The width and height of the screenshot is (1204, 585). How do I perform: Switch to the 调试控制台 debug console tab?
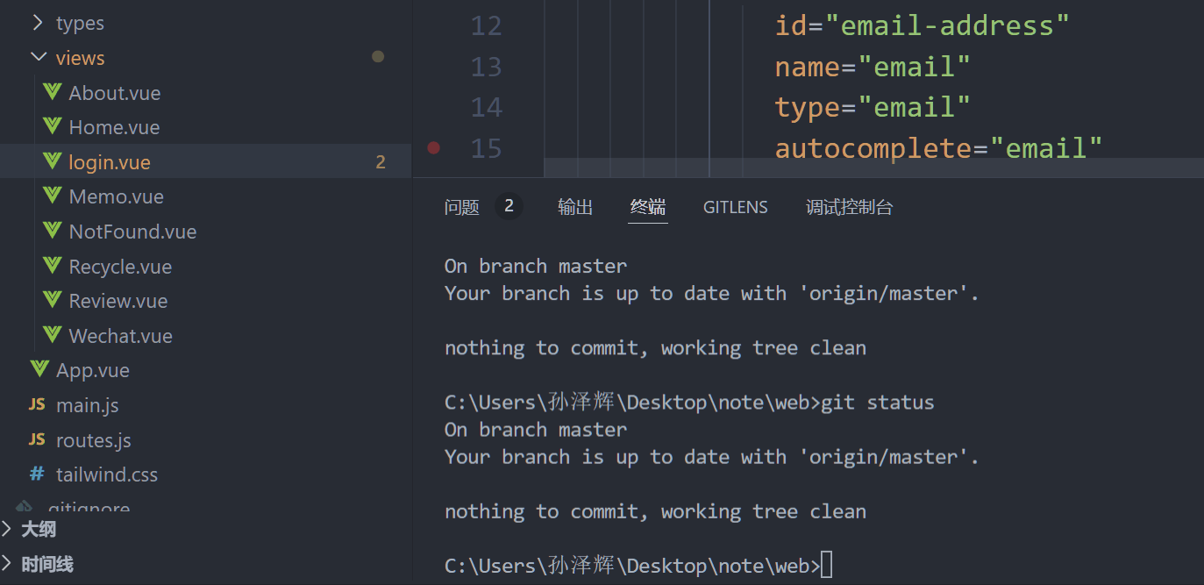click(849, 207)
